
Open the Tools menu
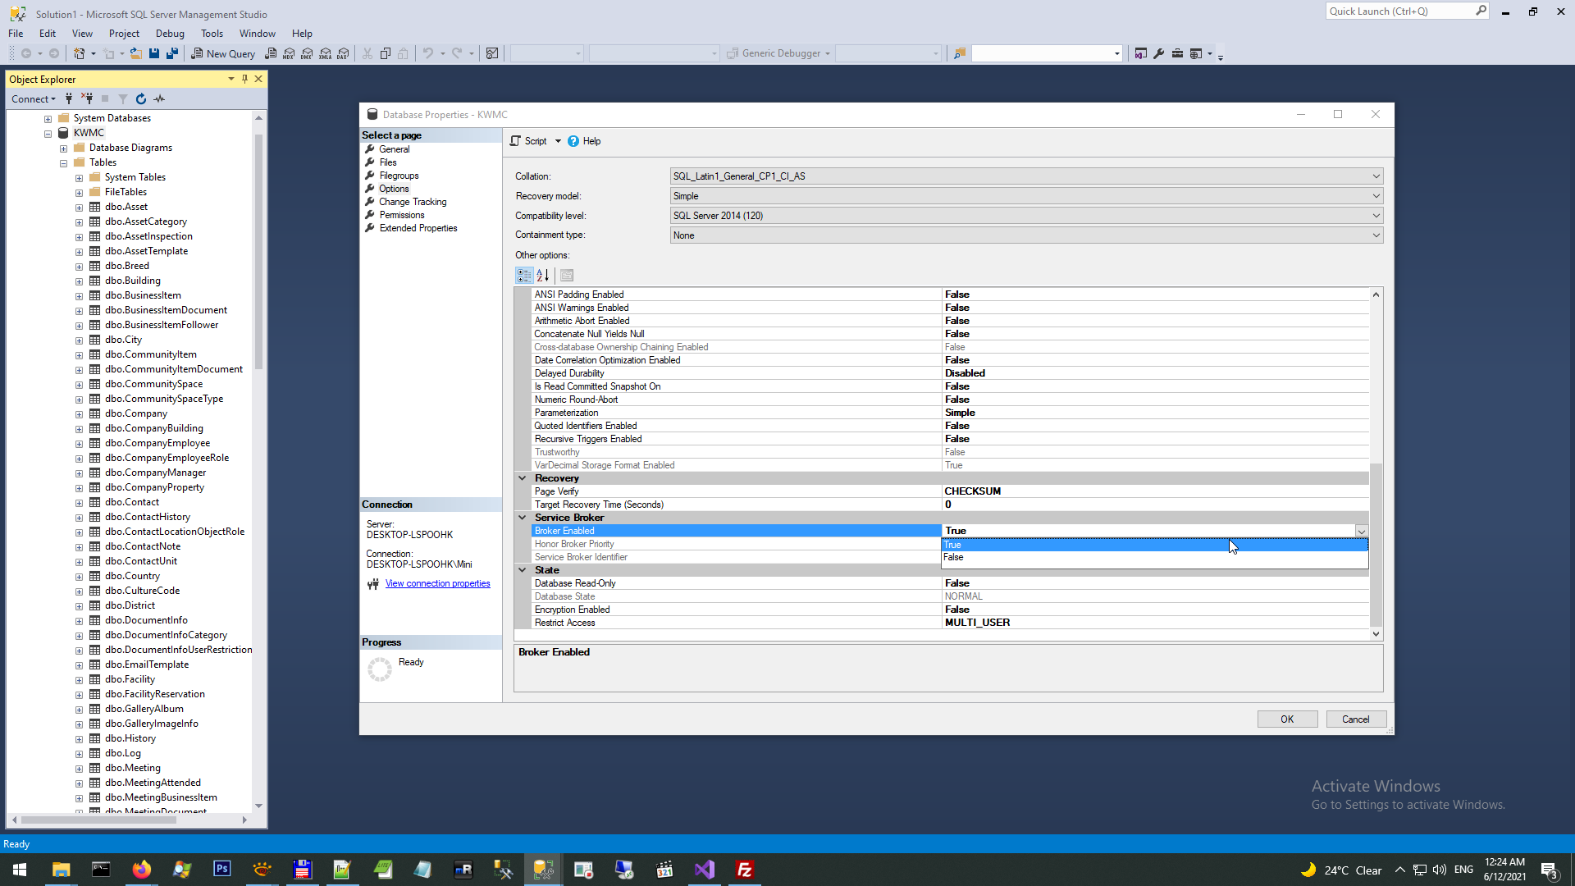tap(212, 34)
